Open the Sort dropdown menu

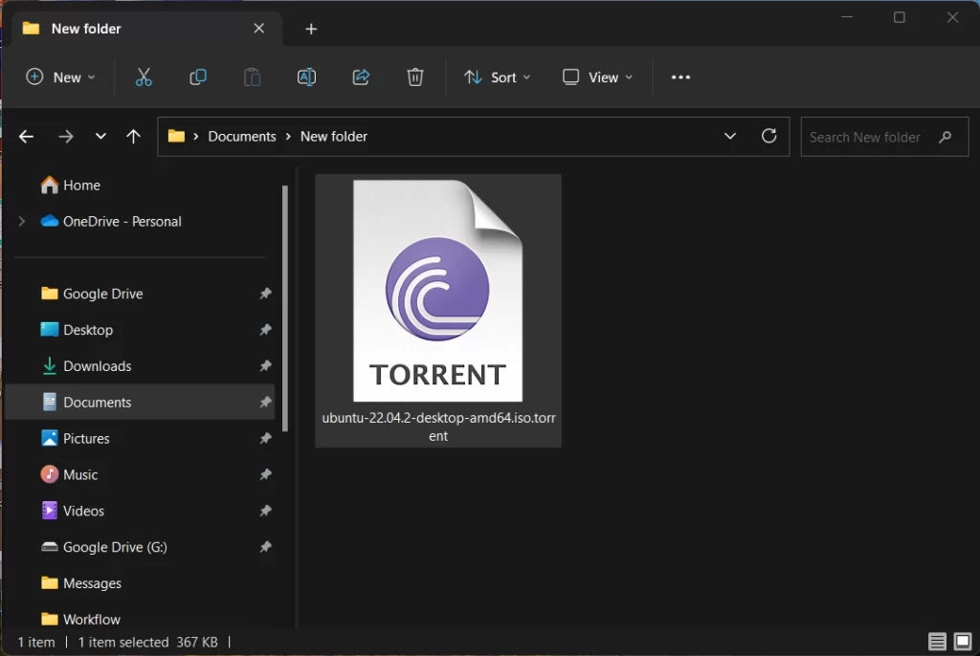click(x=497, y=77)
